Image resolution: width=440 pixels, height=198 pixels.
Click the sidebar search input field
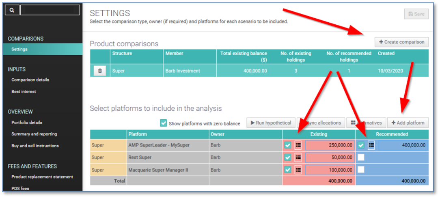[50, 11]
